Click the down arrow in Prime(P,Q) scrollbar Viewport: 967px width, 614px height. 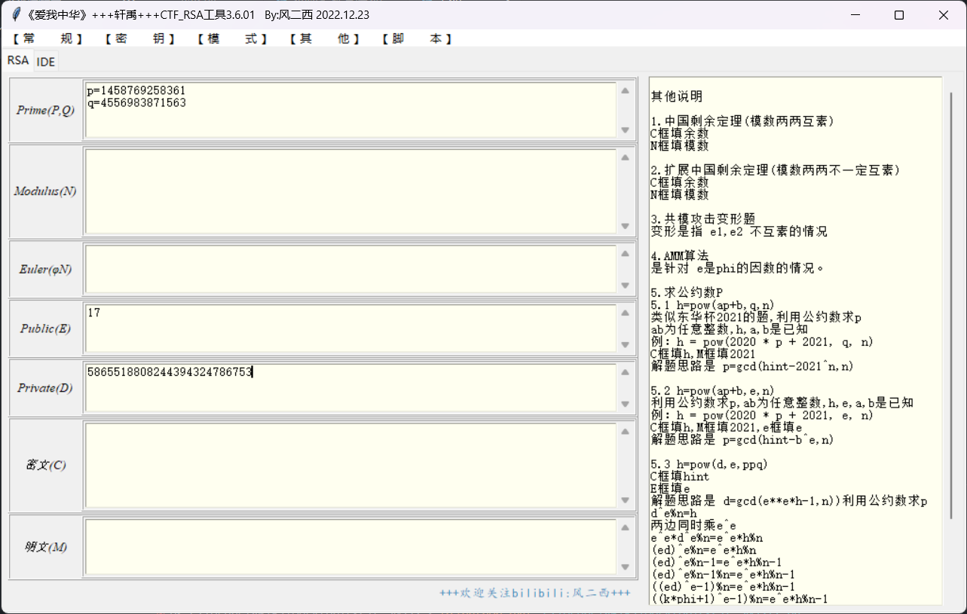pyautogui.click(x=625, y=130)
